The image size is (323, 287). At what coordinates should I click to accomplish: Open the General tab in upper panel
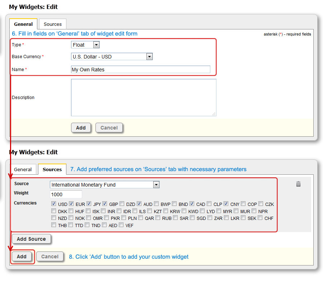[x=23, y=24]
